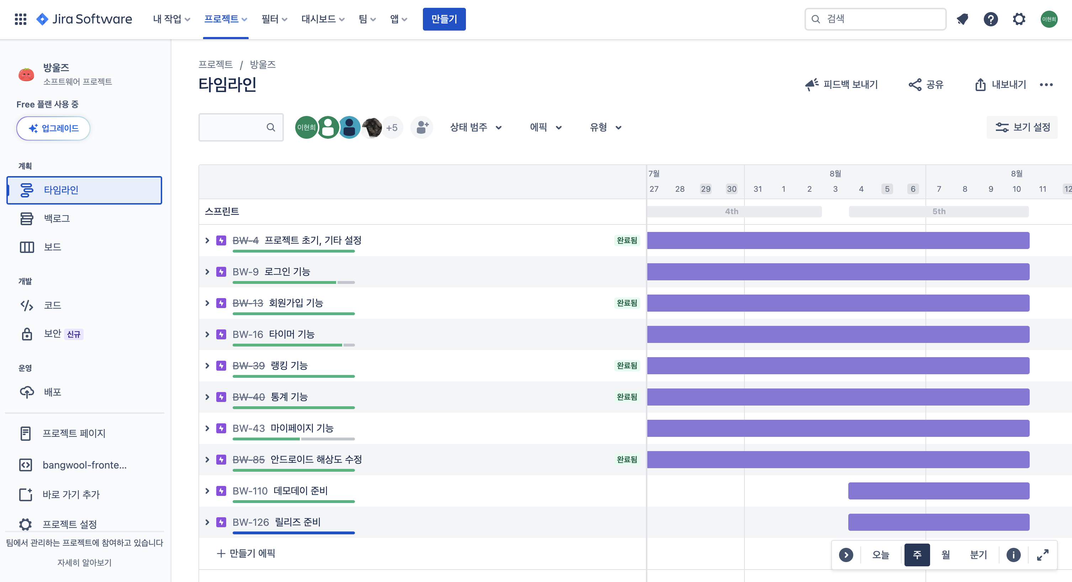1072x582 pixels.
Task: Click the timeline info icon
Action: (1013, 555)
